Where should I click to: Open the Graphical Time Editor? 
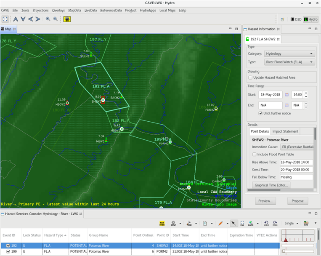(271, 185)
